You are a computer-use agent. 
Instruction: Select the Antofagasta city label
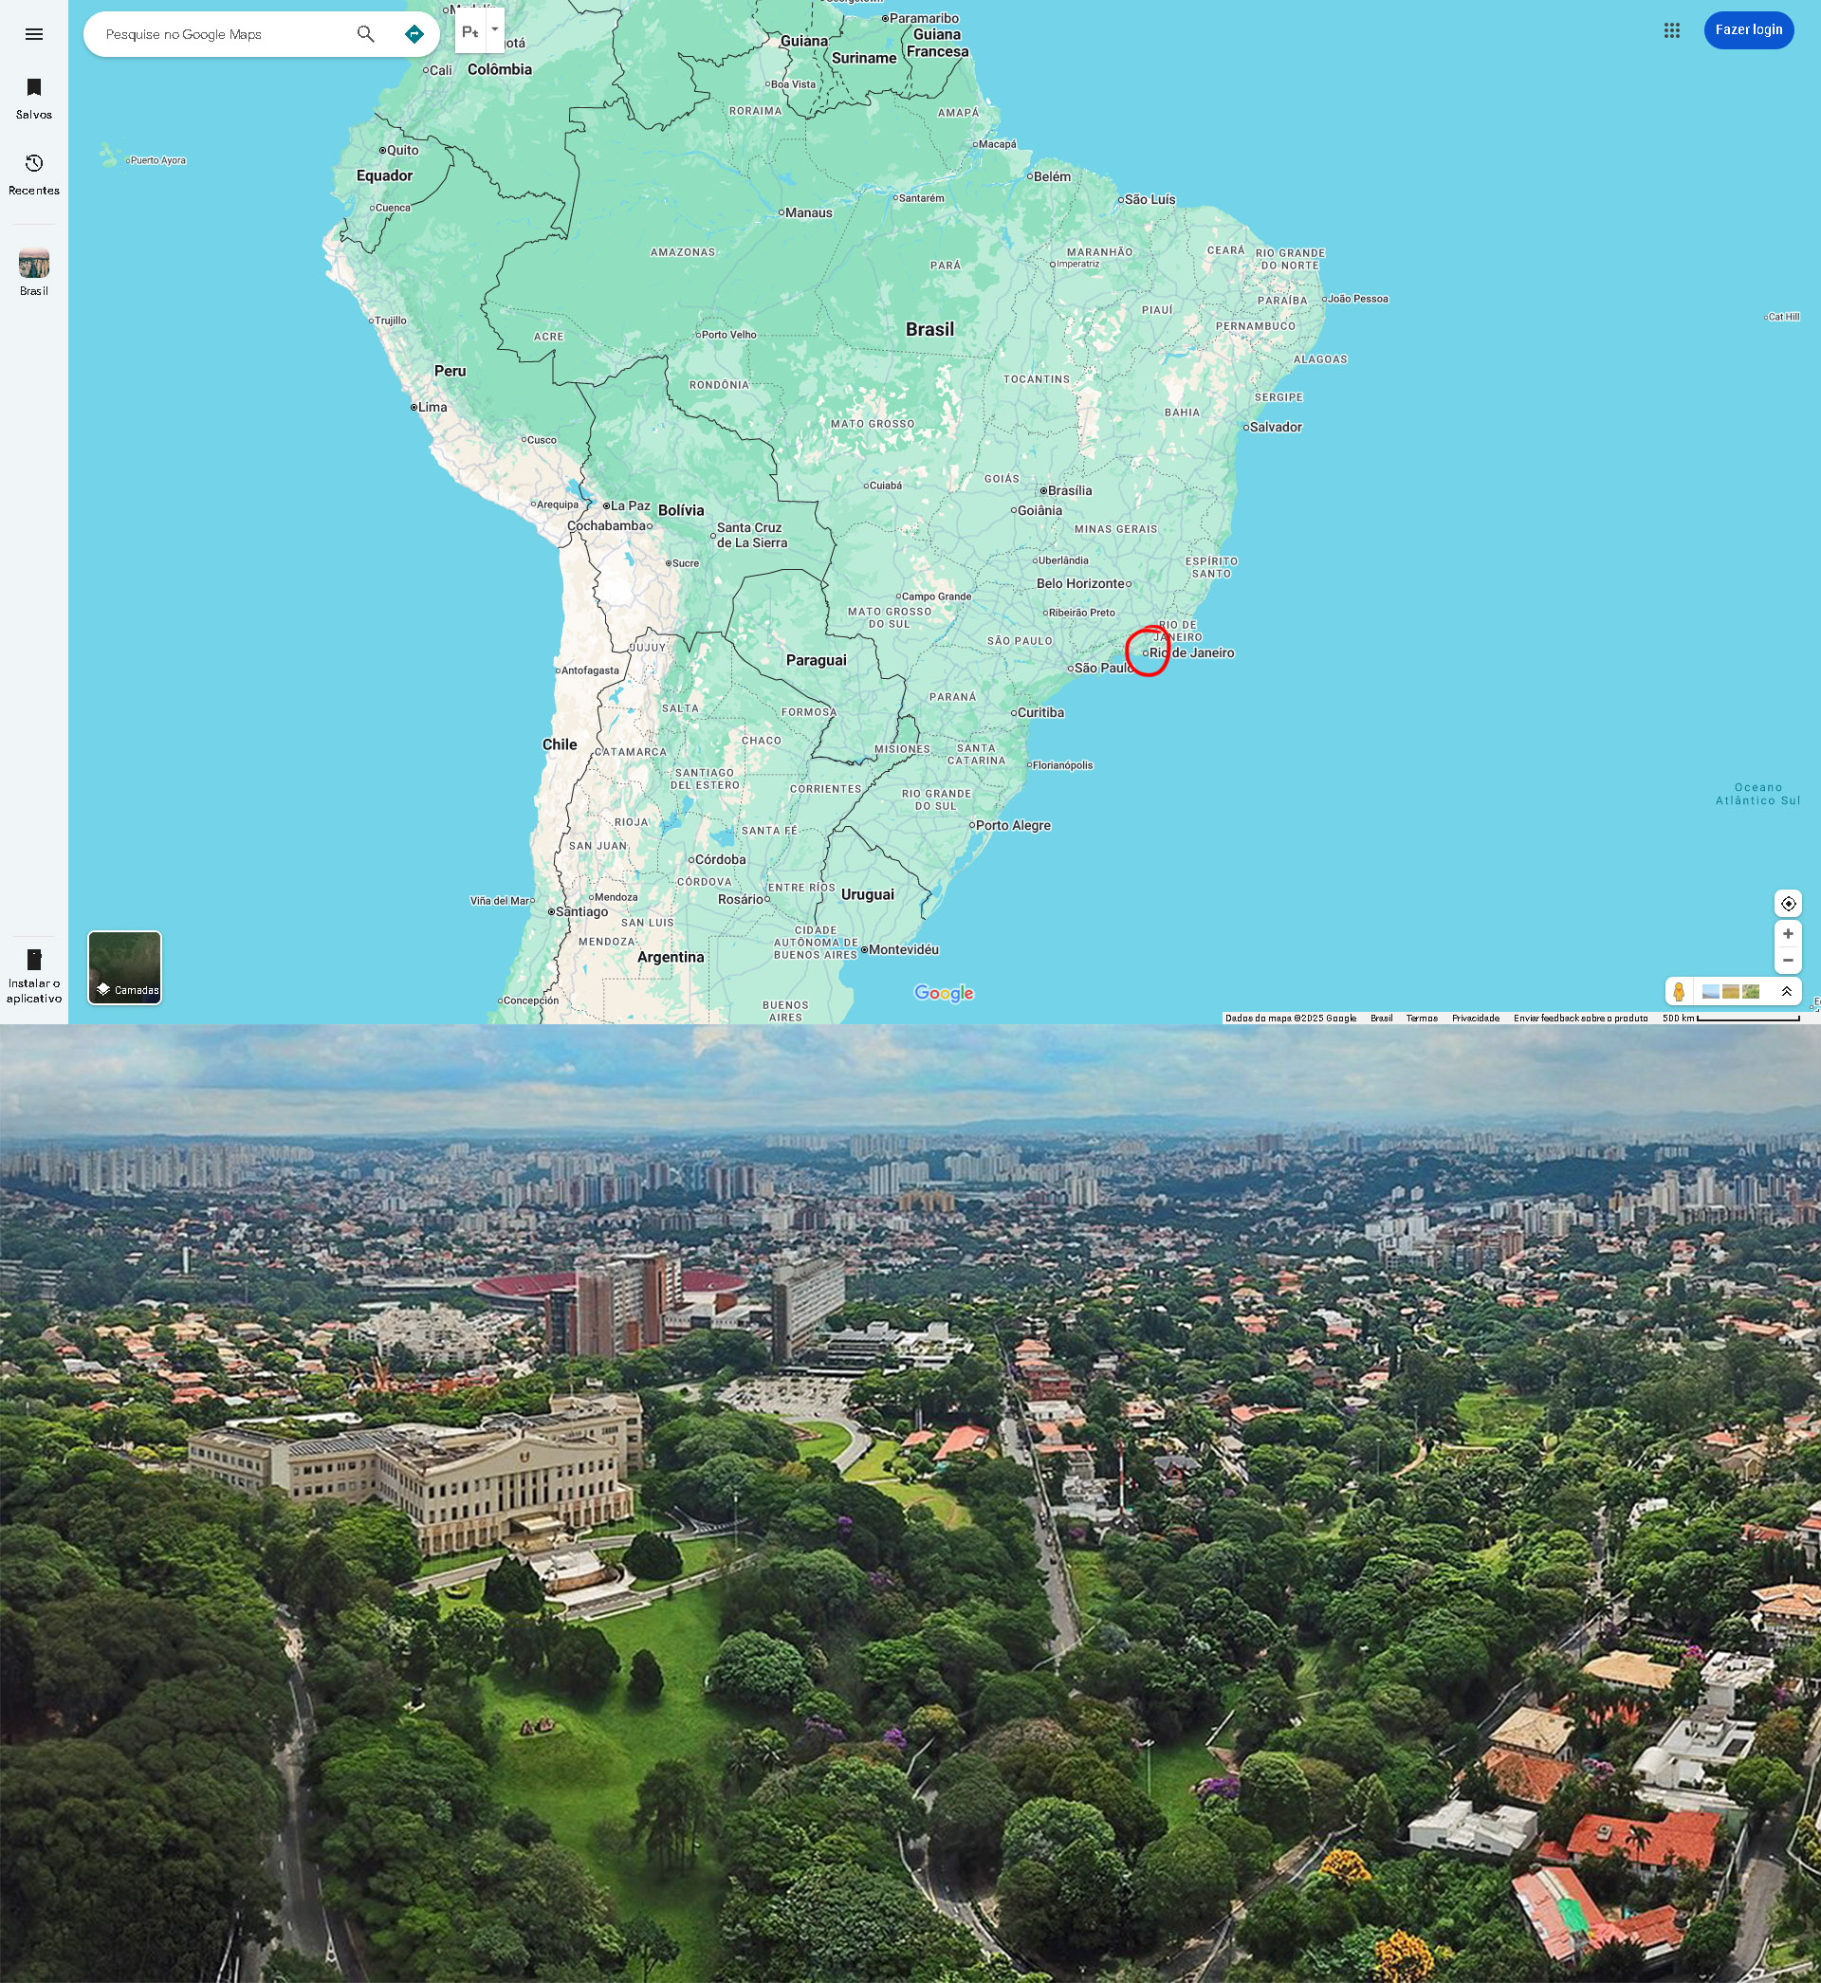coord(589,670)
